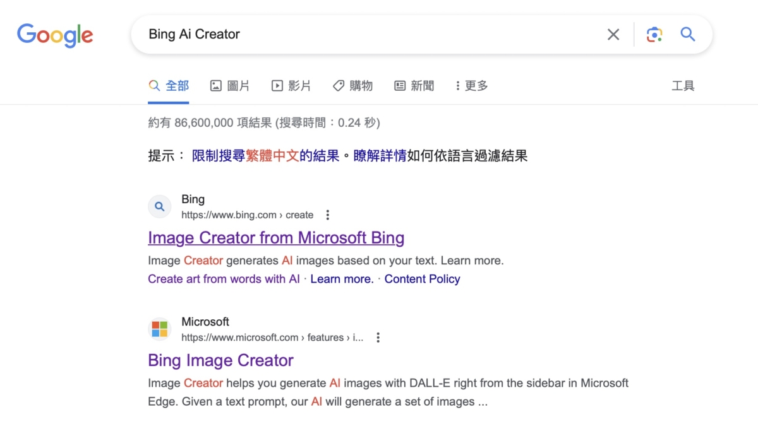Open Google Lens image search icon
758x429 pixels.
pos(654,35)
